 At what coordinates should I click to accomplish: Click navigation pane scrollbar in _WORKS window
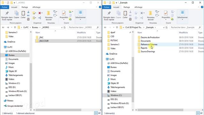(x=31, y=85)
